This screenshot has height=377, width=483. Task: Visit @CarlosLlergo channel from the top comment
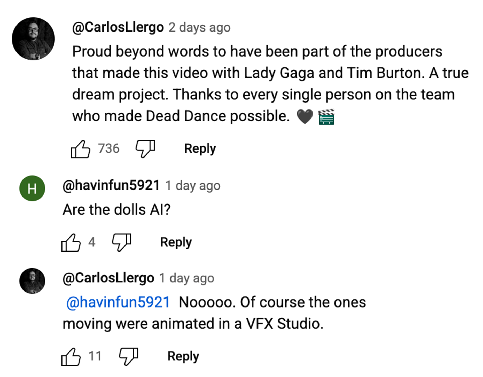tap(118, 27)
